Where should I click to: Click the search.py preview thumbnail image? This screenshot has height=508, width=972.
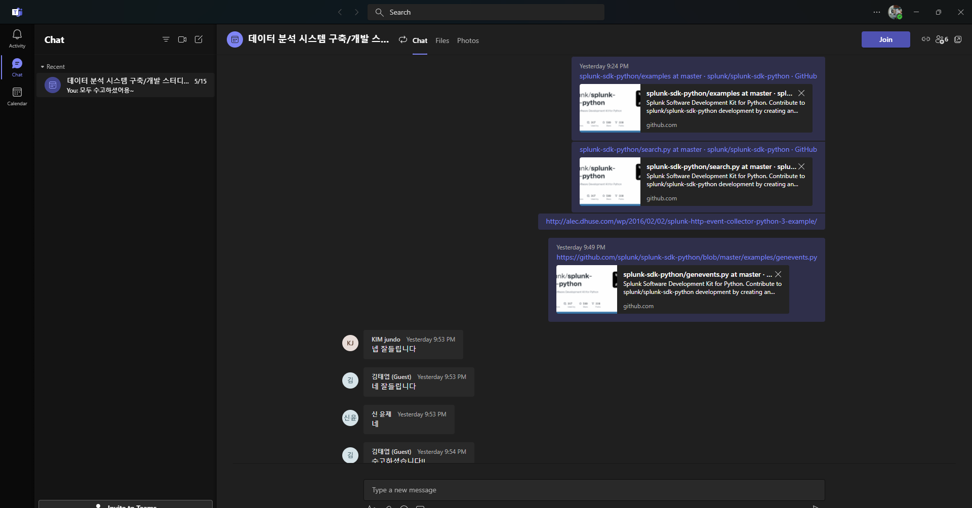click(610, 182)
